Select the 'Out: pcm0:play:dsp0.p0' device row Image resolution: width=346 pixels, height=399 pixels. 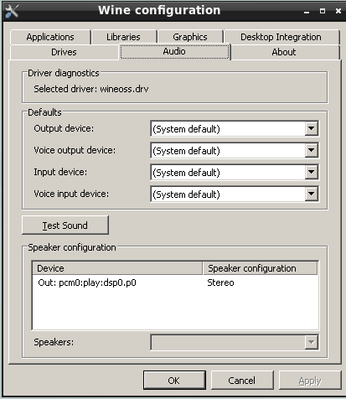coord(175,282)
